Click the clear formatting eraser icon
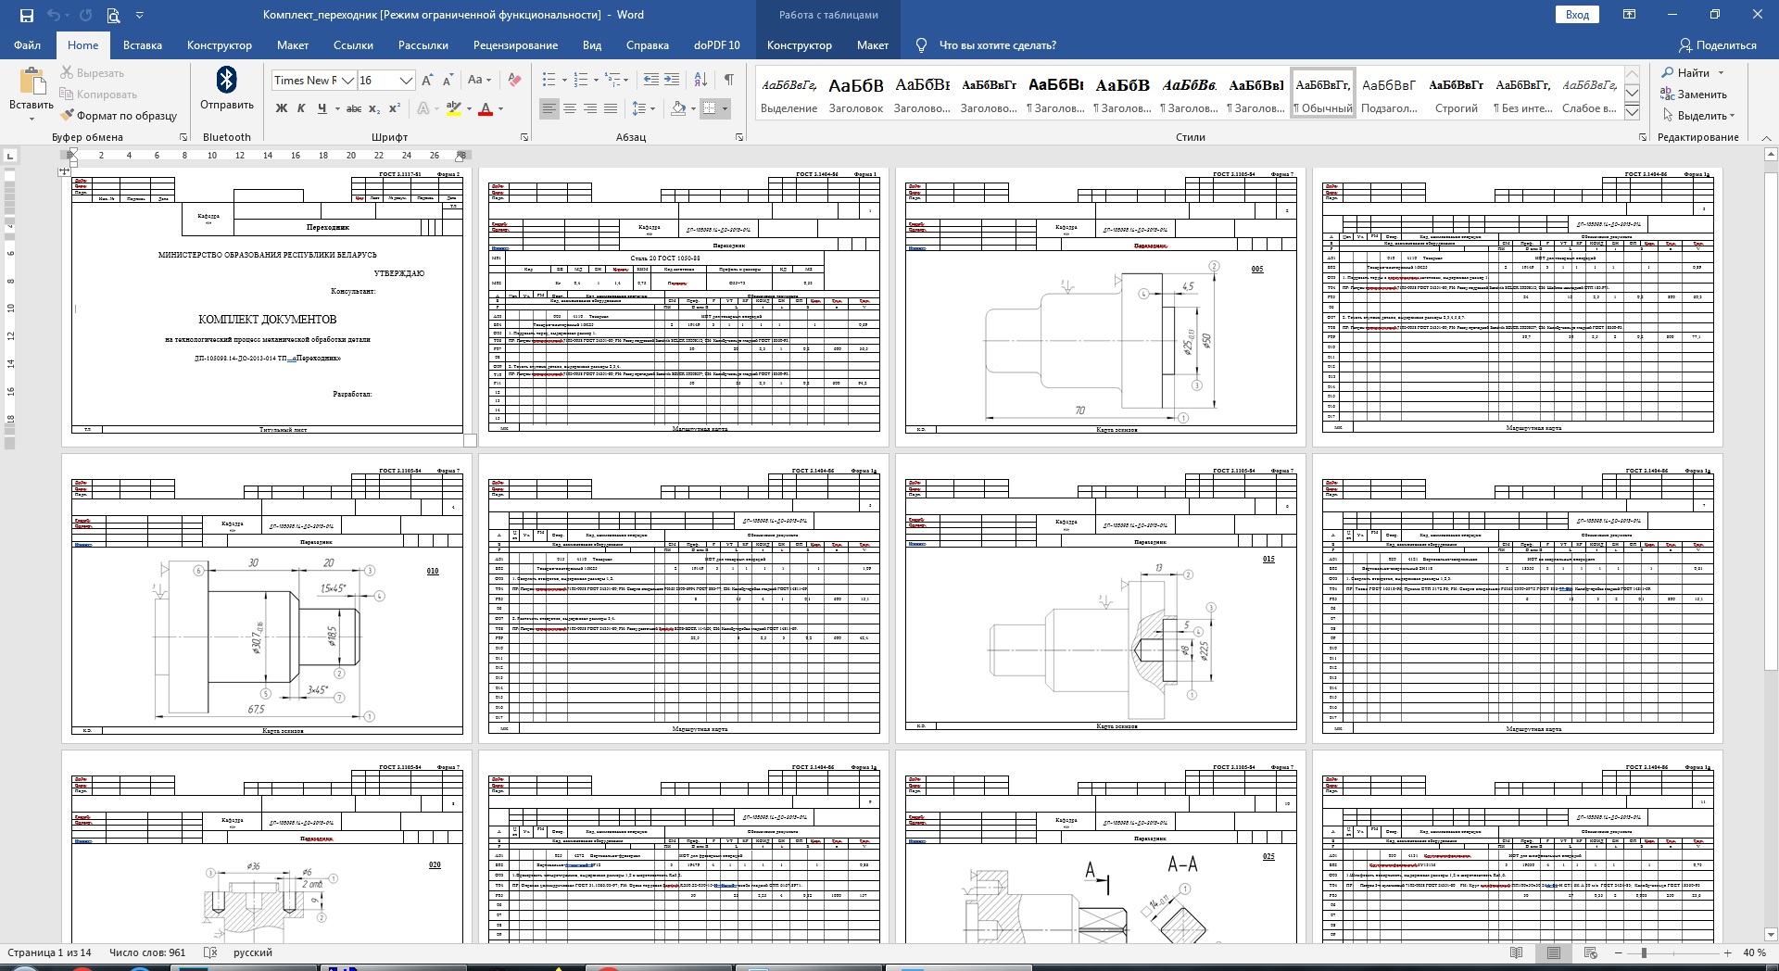This screenshot has height=971, width=1779. pos(515,80)
